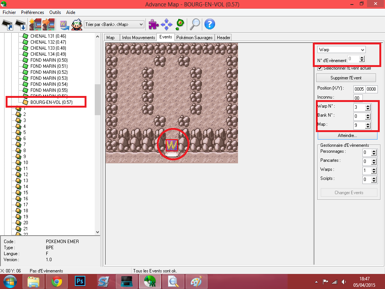The height and width of the screenshot is (289, 385).
Task: Adjust the Warp N° stepper
Action: coord(368,107)
